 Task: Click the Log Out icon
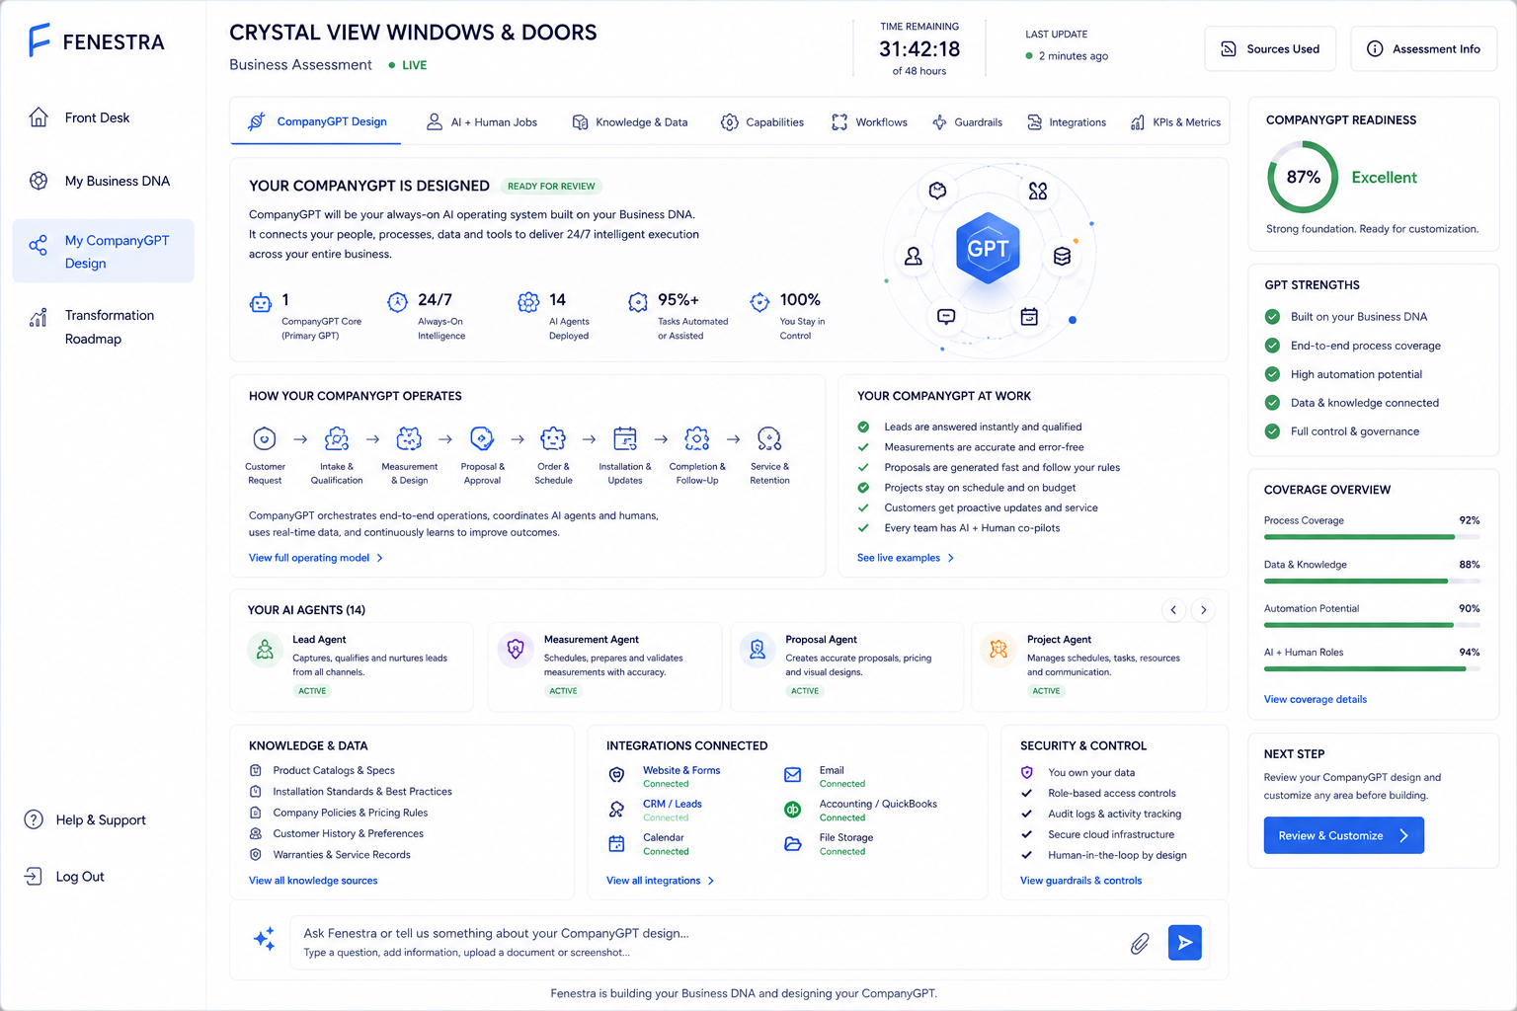coord(34,876)
